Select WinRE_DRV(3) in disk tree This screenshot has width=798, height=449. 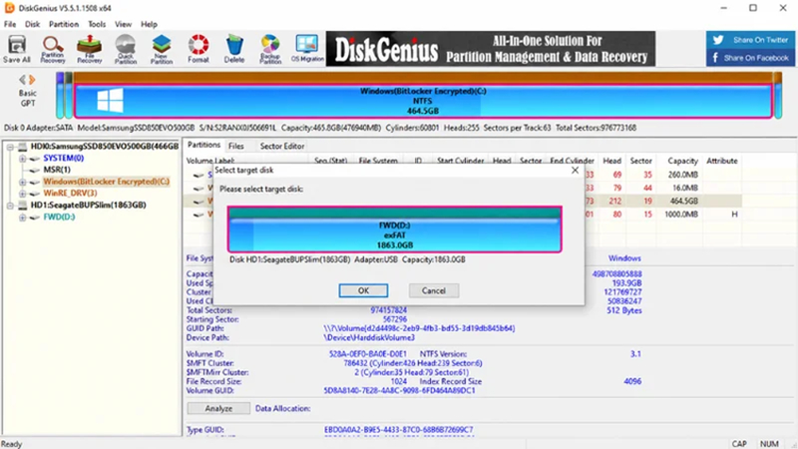pos(70,193)
